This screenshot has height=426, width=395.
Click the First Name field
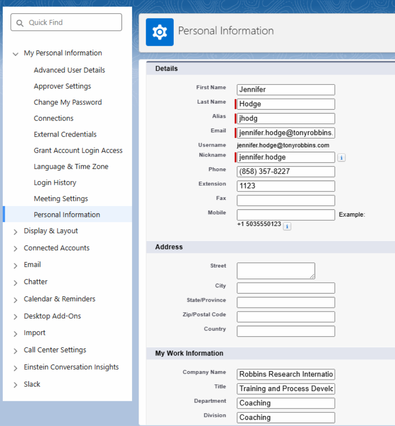pyautogui.click(x=286, y=90)
